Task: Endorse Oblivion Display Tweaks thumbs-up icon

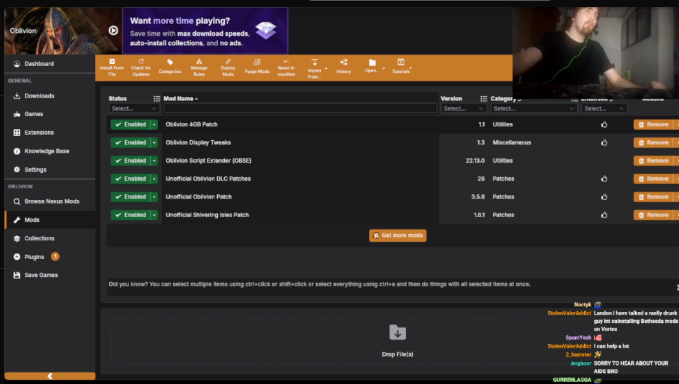Action: (604, 142)
